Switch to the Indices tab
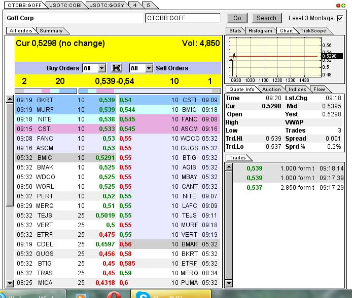Image resolution: width=352 pixels, height=298 pixels. tap(297, 90)
